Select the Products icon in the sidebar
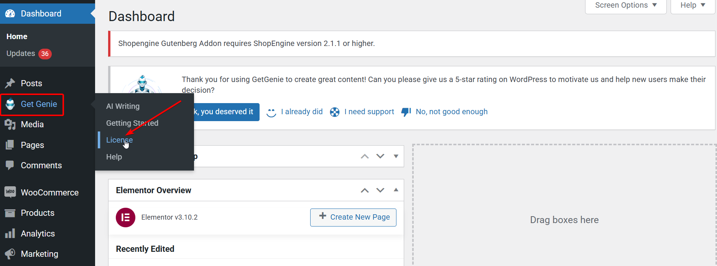This screenshot has width=717, height=266. (x=10, y=213)
